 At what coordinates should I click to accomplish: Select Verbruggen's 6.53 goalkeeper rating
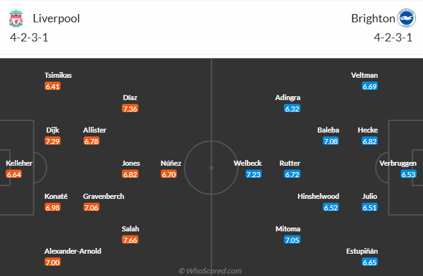point(408,173)
